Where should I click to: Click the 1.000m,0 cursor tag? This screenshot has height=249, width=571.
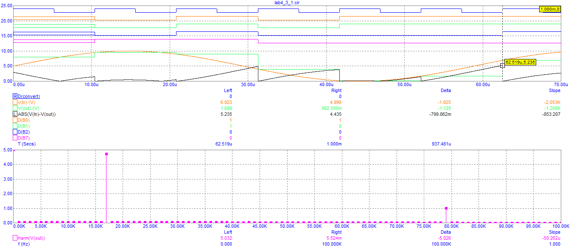tap(550, 9)
